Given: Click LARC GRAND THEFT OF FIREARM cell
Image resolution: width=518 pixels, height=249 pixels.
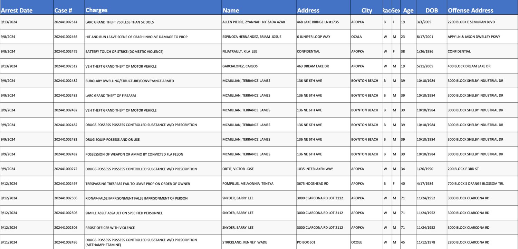Looking at the screenshot, I should 153,96.
